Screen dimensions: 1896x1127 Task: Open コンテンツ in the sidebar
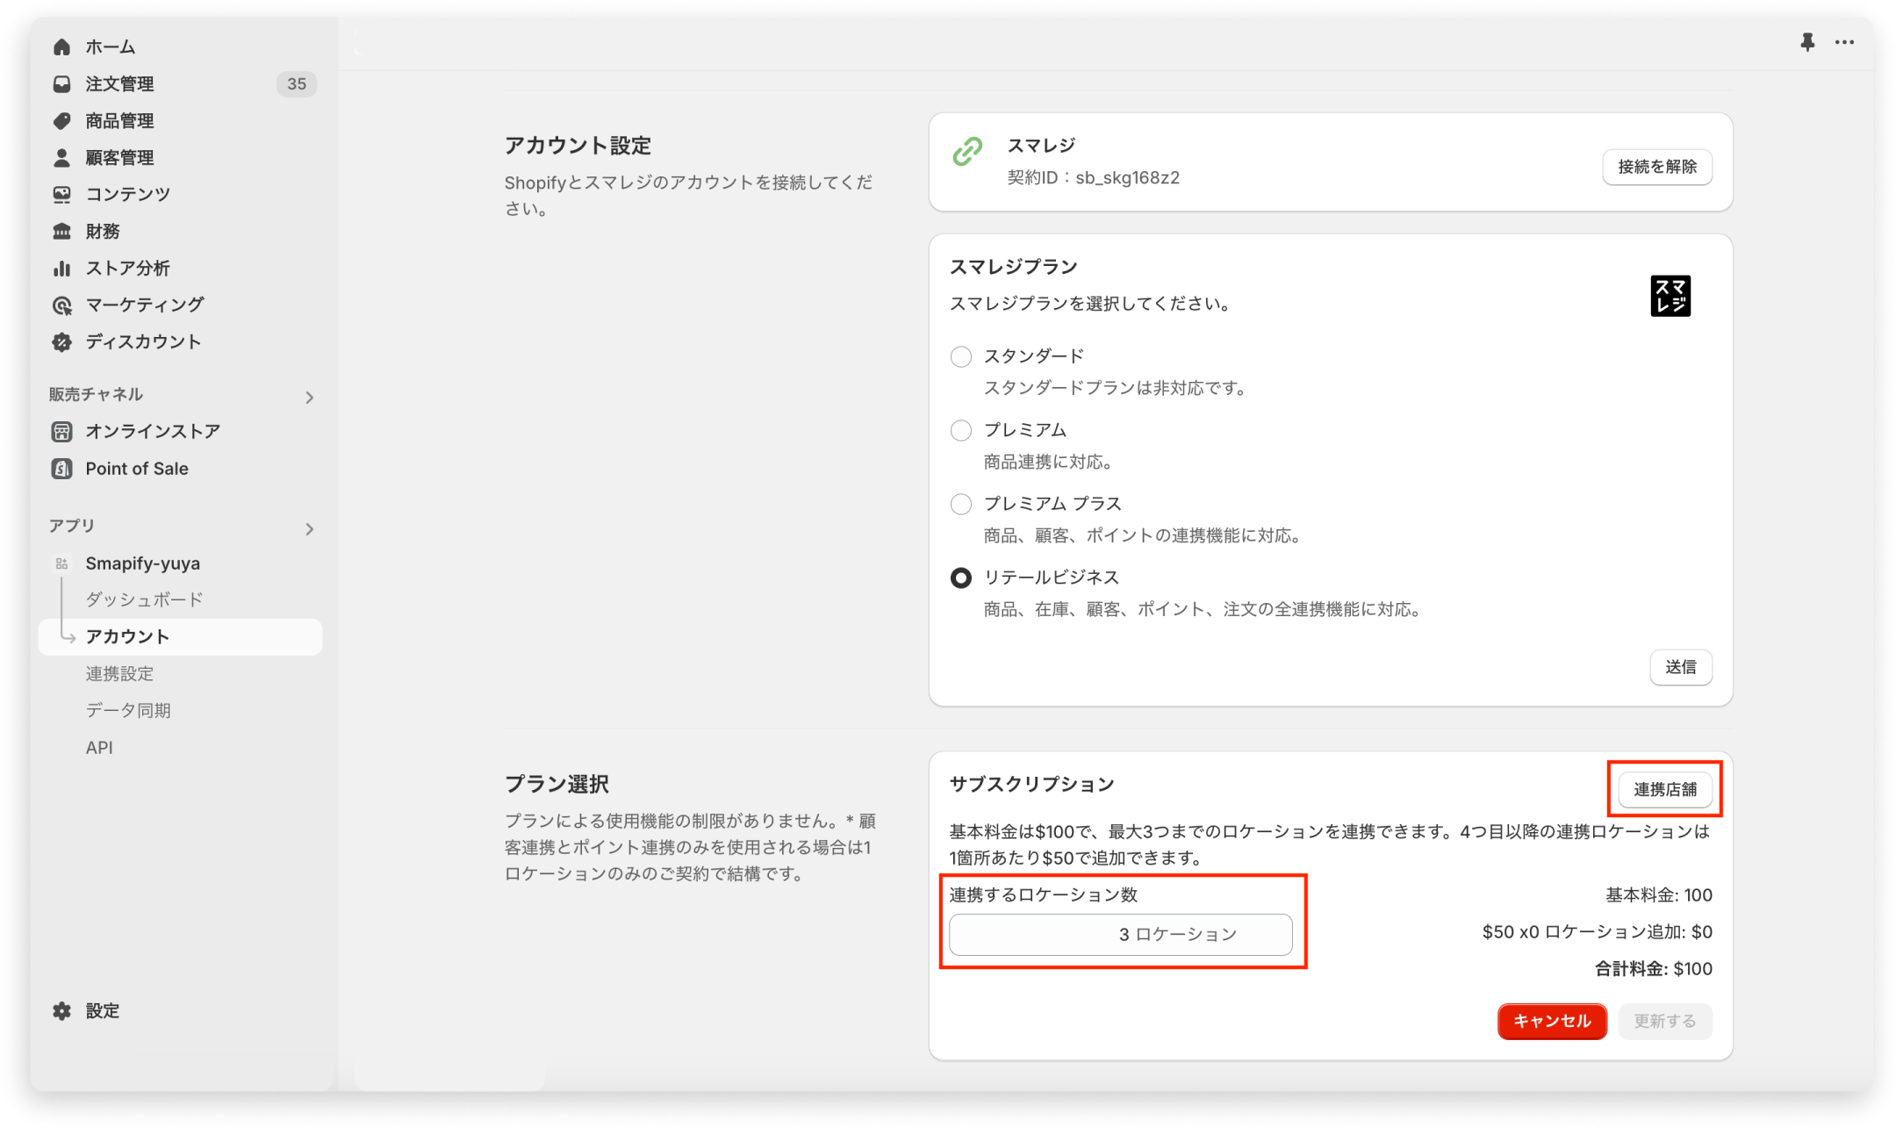point(127,194)
